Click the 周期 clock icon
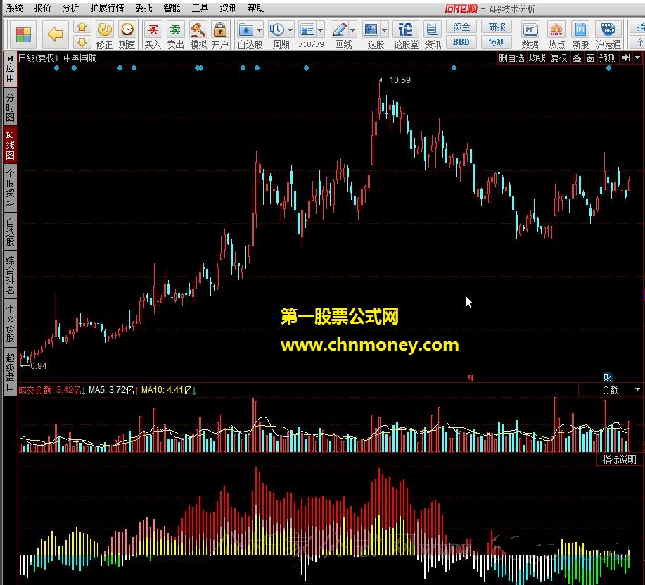Image resolution: width=645 pixels, height=585 pixels. pyautogui.click(x=277, y=30)
